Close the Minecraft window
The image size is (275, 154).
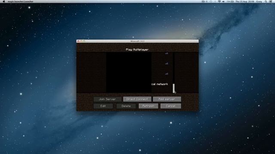(x=78, y=41)
